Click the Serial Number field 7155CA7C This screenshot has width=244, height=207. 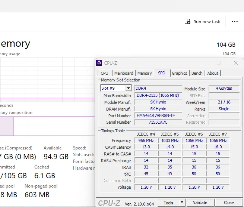click(x=158, y=122)
